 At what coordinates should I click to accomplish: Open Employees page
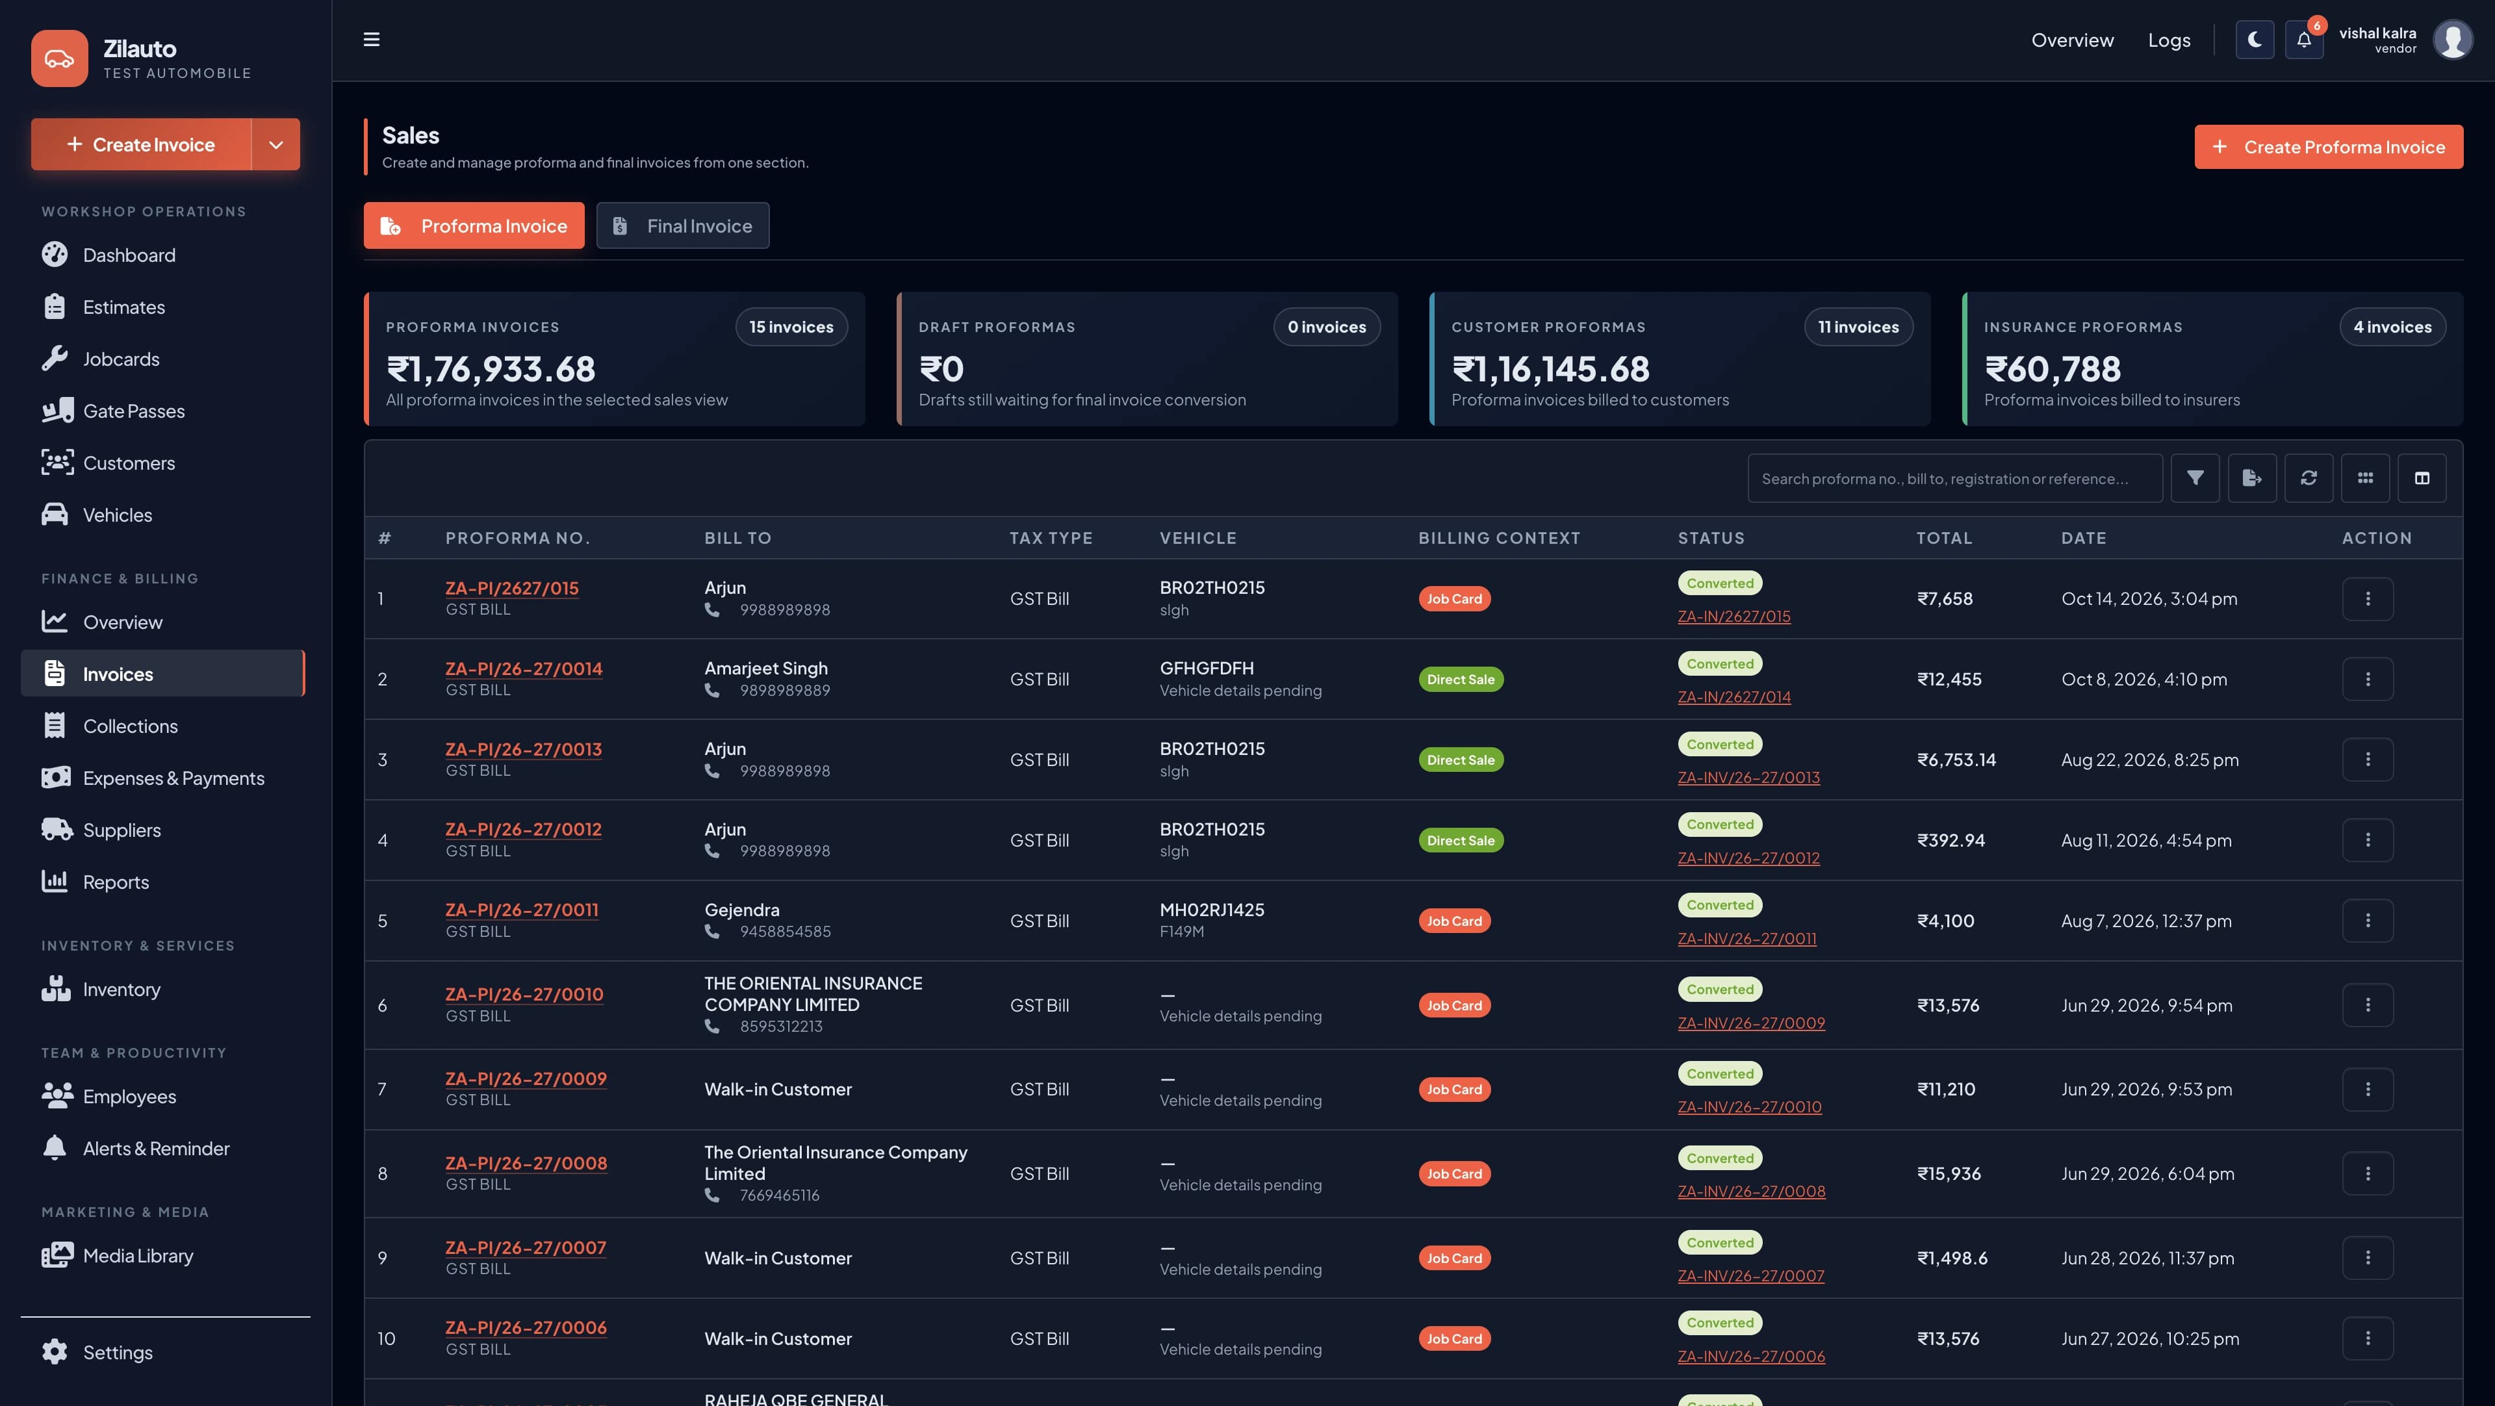click(162, 1096)
